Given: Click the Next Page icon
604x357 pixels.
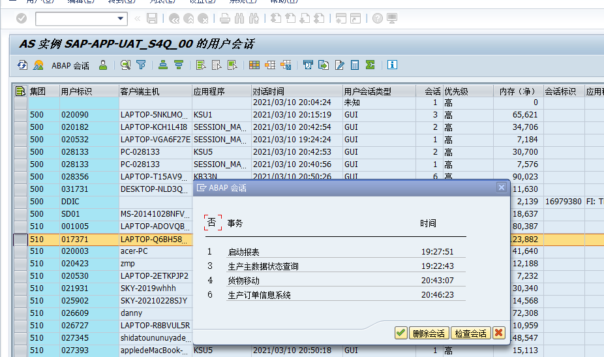Looking at the screenshot, I should pyautogui.click(x=305, y=18).
